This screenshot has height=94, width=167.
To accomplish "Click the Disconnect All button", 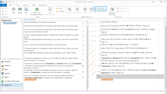I will [x=100, y=11].
